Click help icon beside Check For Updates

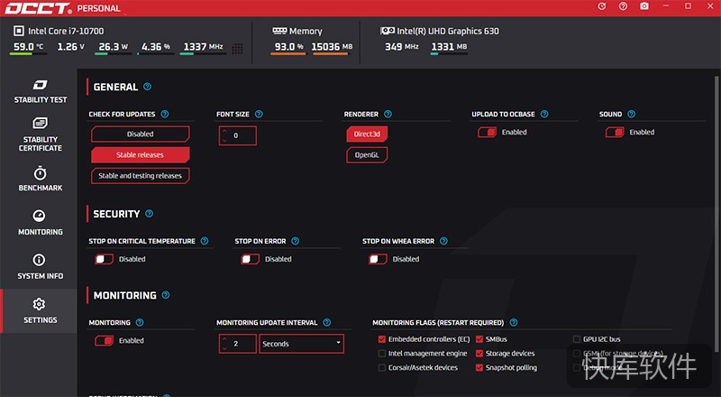coord(165,114)
